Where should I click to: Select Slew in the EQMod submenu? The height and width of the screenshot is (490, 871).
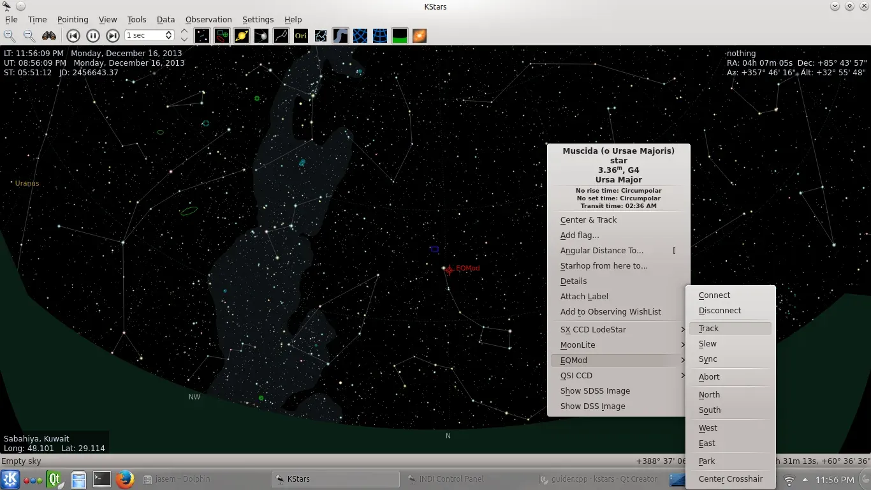coord(730,344)
